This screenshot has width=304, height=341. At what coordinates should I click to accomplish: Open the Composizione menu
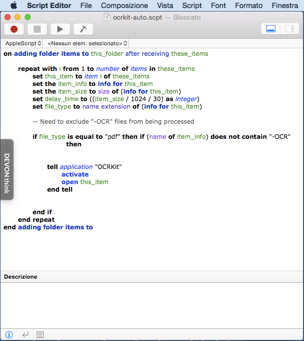point(124,6)
